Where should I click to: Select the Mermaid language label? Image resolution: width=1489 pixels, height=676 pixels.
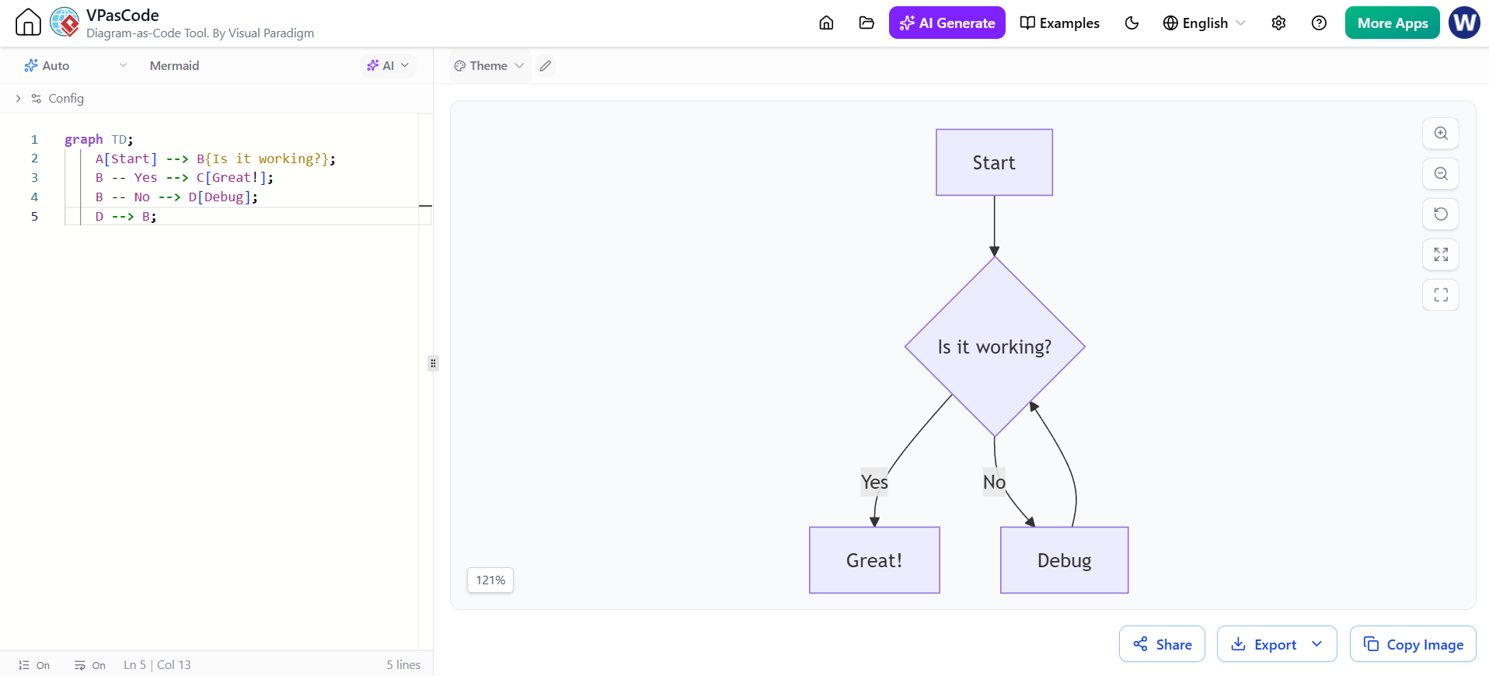click(x=174, y=65)
